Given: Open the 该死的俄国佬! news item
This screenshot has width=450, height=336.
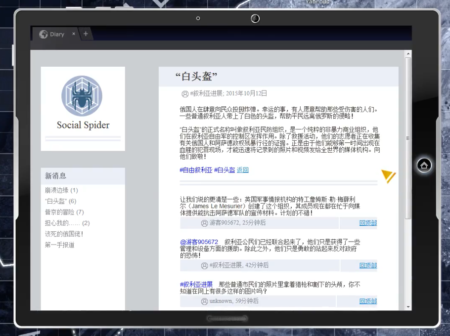Looking at the screenshot, I should (x=64, y=234).
